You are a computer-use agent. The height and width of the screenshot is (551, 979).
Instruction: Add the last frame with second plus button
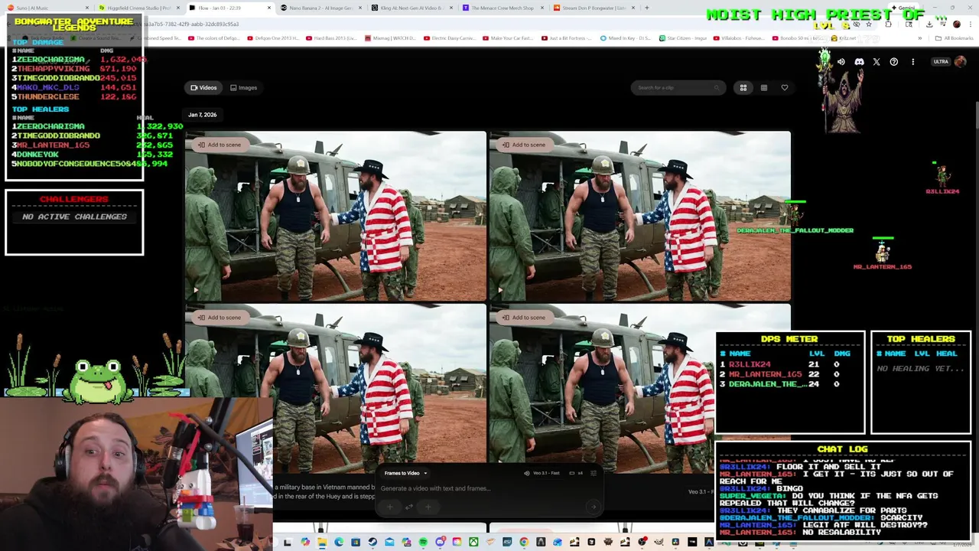point(428,507)
